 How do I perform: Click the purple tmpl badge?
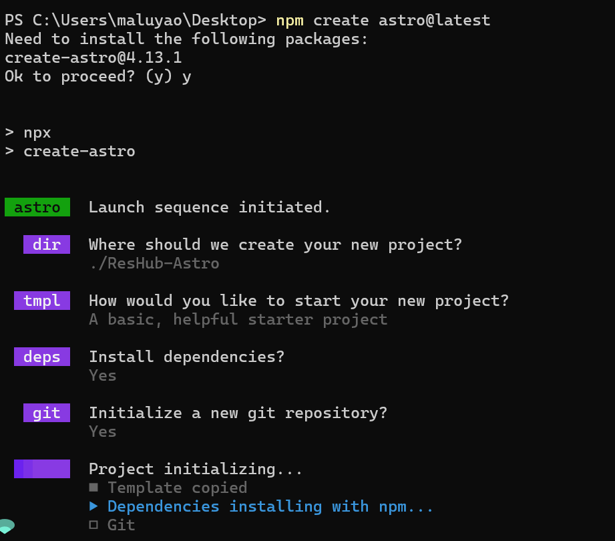pyautogui.click(x=42, y=301)
